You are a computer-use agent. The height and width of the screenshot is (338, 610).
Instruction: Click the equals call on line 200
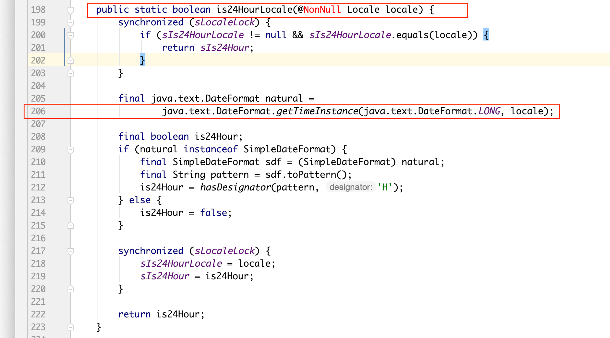pyautogui.click(x=412, y=35)
